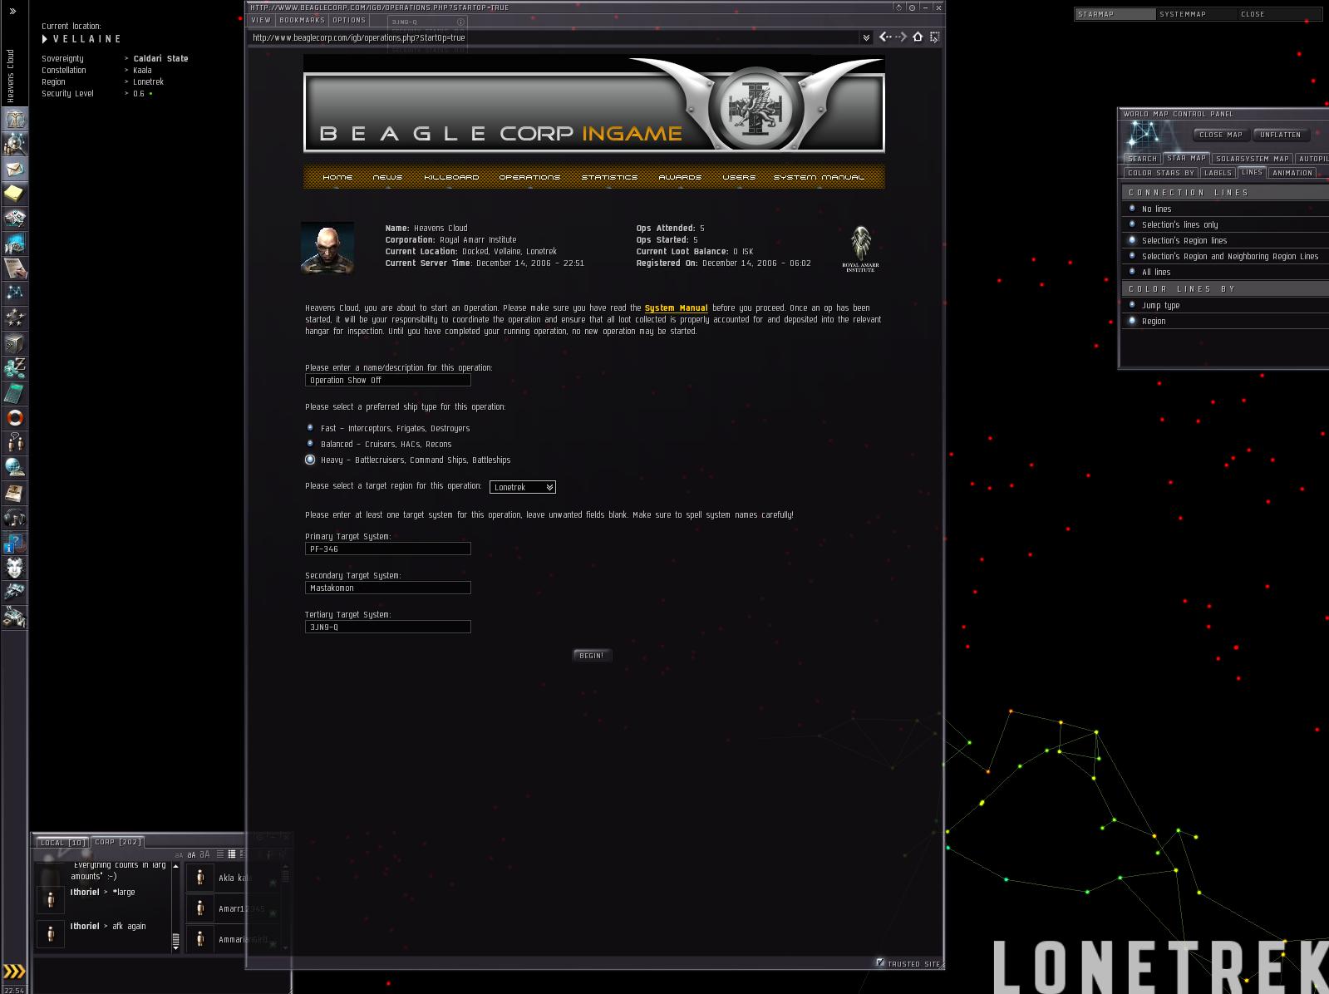
Task: Open Killboard in the site navigation
Action: click(451, 177)
